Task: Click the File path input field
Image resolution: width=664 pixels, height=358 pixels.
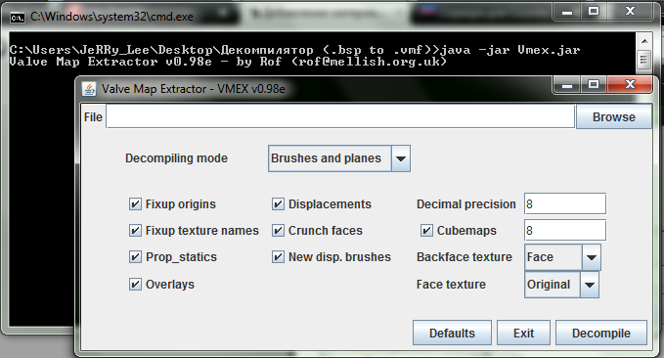Action: 340,116
